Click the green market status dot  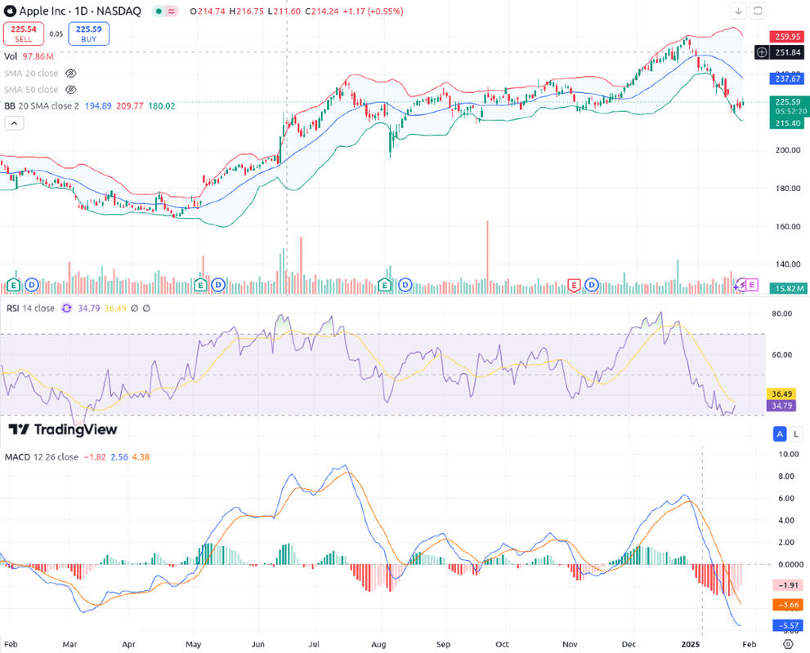159,11
